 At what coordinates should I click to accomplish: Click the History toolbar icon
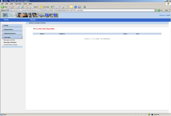pyautogui.click(x=53, y=7)
